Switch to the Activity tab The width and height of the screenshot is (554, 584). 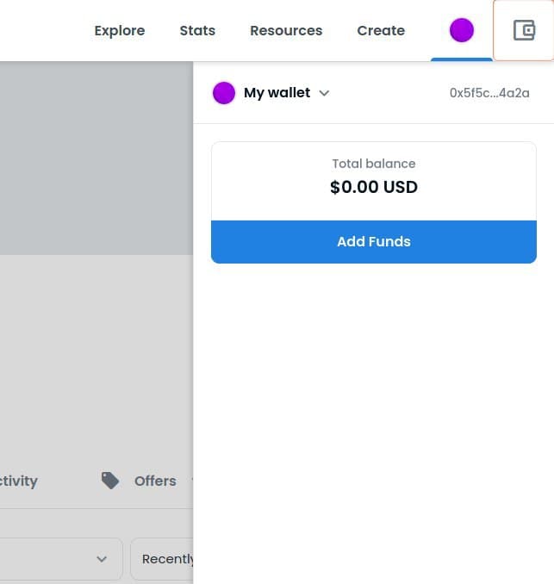(17, 481)
